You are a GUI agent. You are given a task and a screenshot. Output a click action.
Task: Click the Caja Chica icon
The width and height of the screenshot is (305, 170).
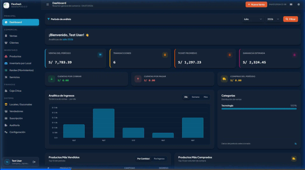pos(6,91)
